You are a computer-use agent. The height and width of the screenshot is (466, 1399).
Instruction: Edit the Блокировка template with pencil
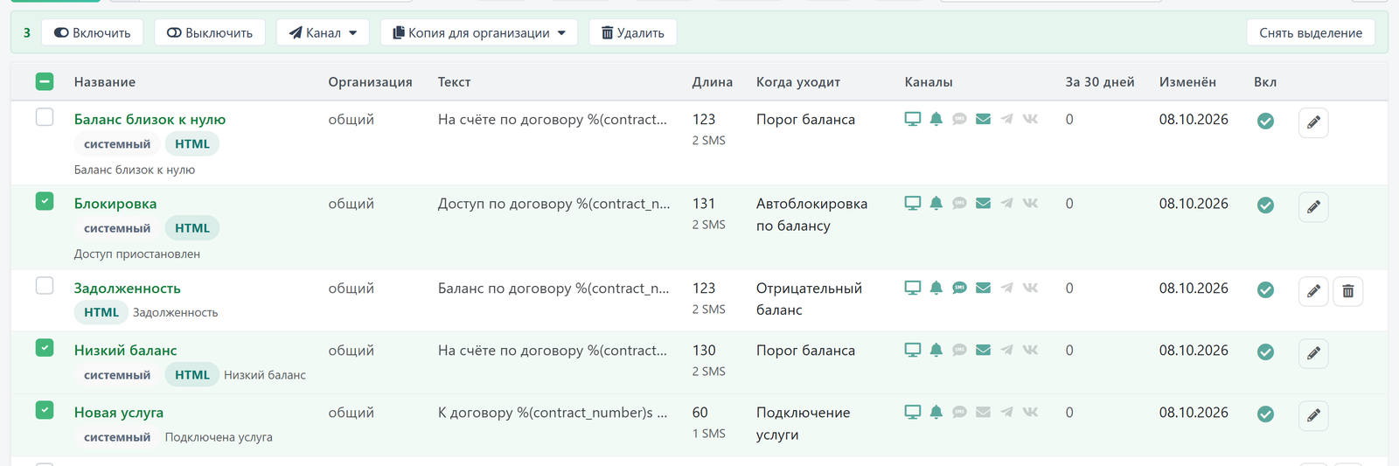point(1313,207)
